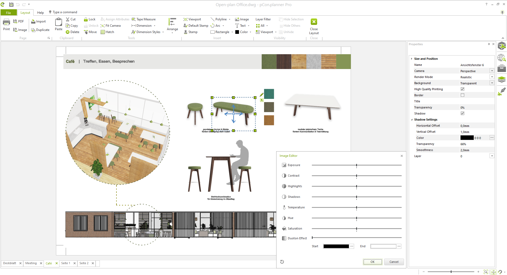Viewport: 507px width, 275px height.
Task: Switch to the Seite 1 page tab
Action: pyautogui.click(x=66, y=263)
